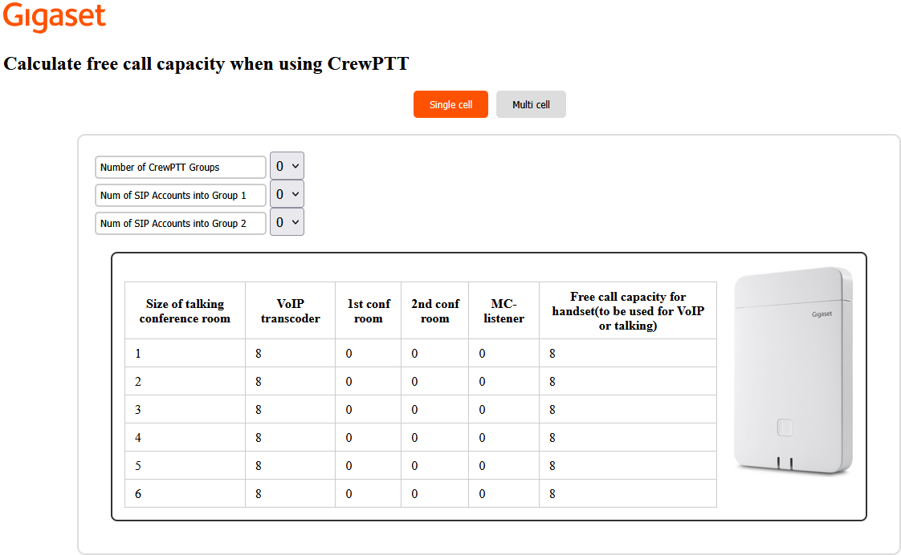Click the 1st conf room column header

click(369, 311)
